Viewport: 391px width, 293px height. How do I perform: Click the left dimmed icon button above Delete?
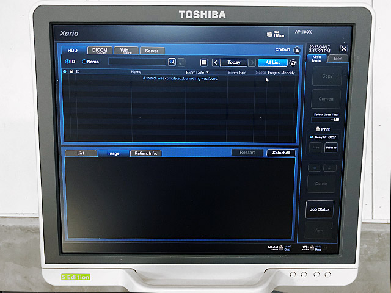tap(315, 168)
